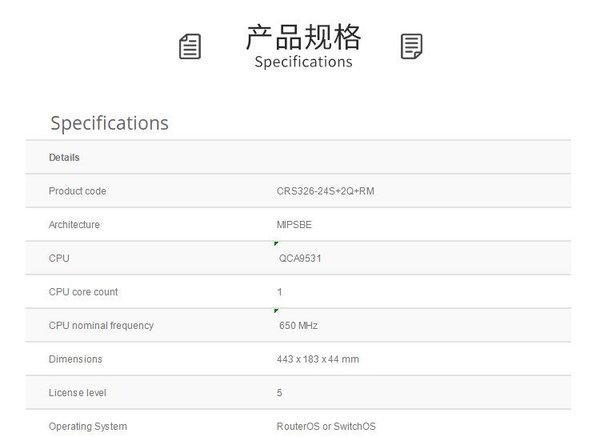The width and height of the screenshot is (600, 437).
Task: Click the Dimensions label
Action: [x=75, y=359]
